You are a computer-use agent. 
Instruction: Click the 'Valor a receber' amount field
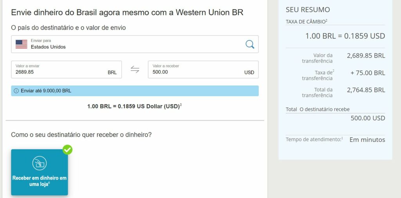coord(196,72)
